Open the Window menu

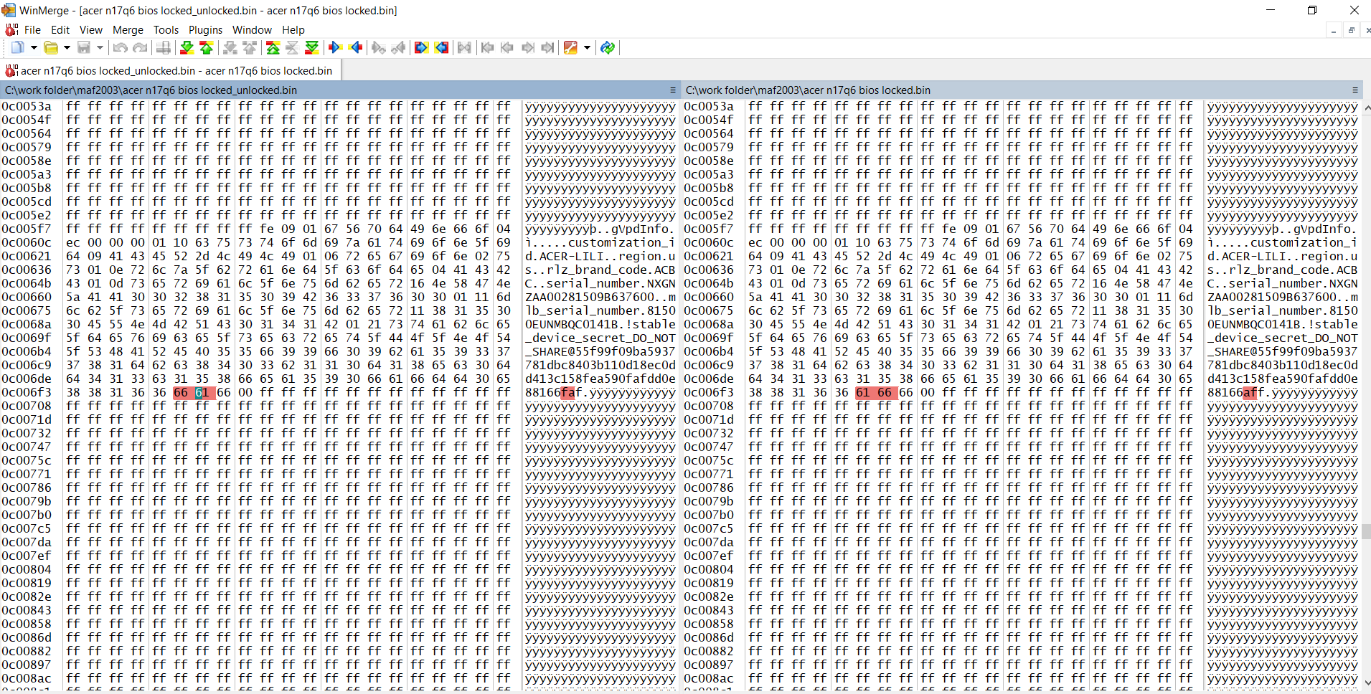(252, 30)
